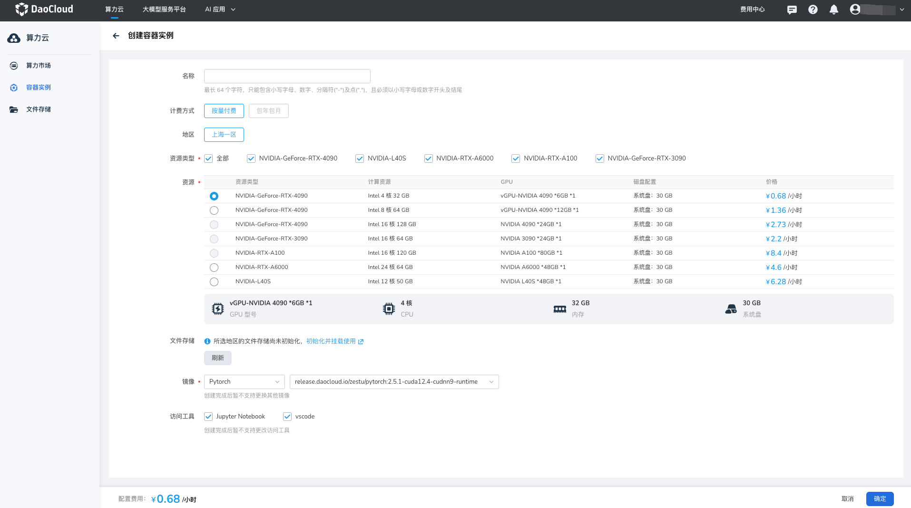This screenshot has height=508, width=911.
Task: Open 算力市场 from the sidebar
Action: click(38, 66)
